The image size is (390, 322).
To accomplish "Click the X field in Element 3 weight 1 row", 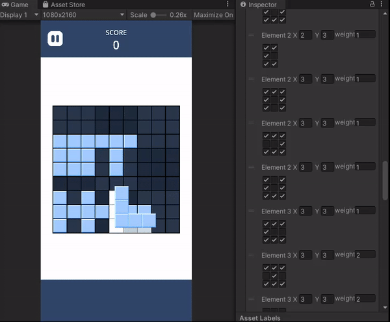I will (305, 211).
